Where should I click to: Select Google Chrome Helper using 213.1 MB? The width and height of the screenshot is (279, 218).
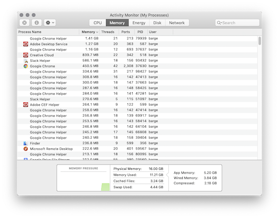pos(137,154)
